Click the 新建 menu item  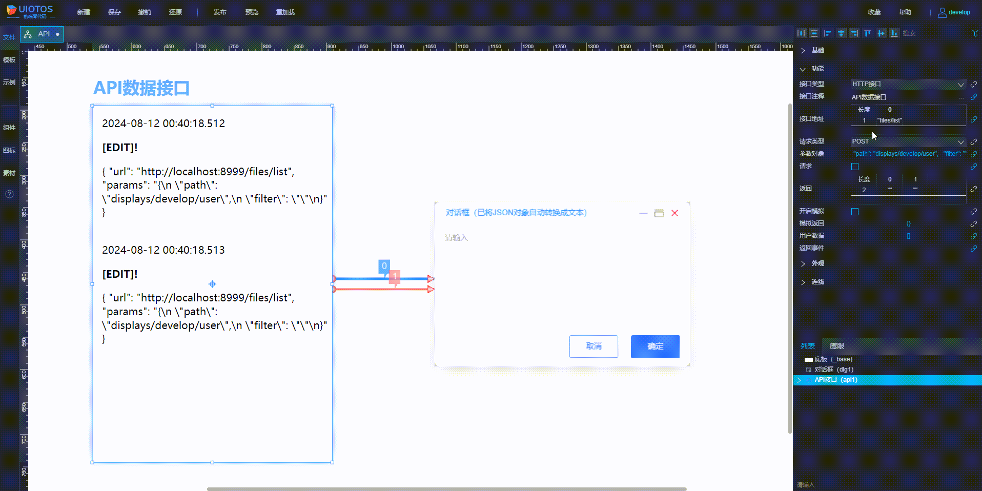coord(84,12)
